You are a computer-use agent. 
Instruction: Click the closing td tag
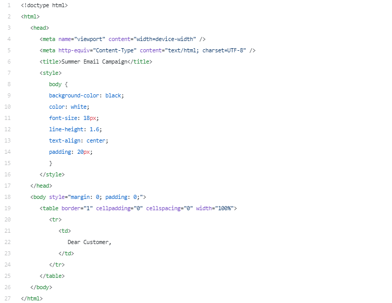66,254
